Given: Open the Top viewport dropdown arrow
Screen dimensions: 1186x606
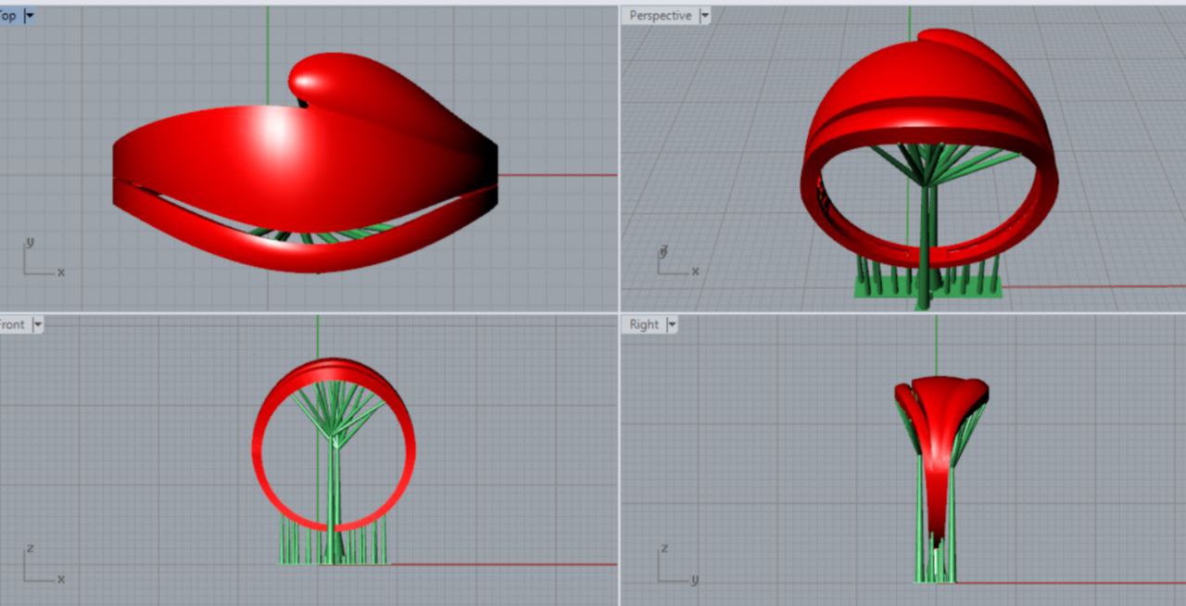Looking at the screenshot, I should coord(30,16).
